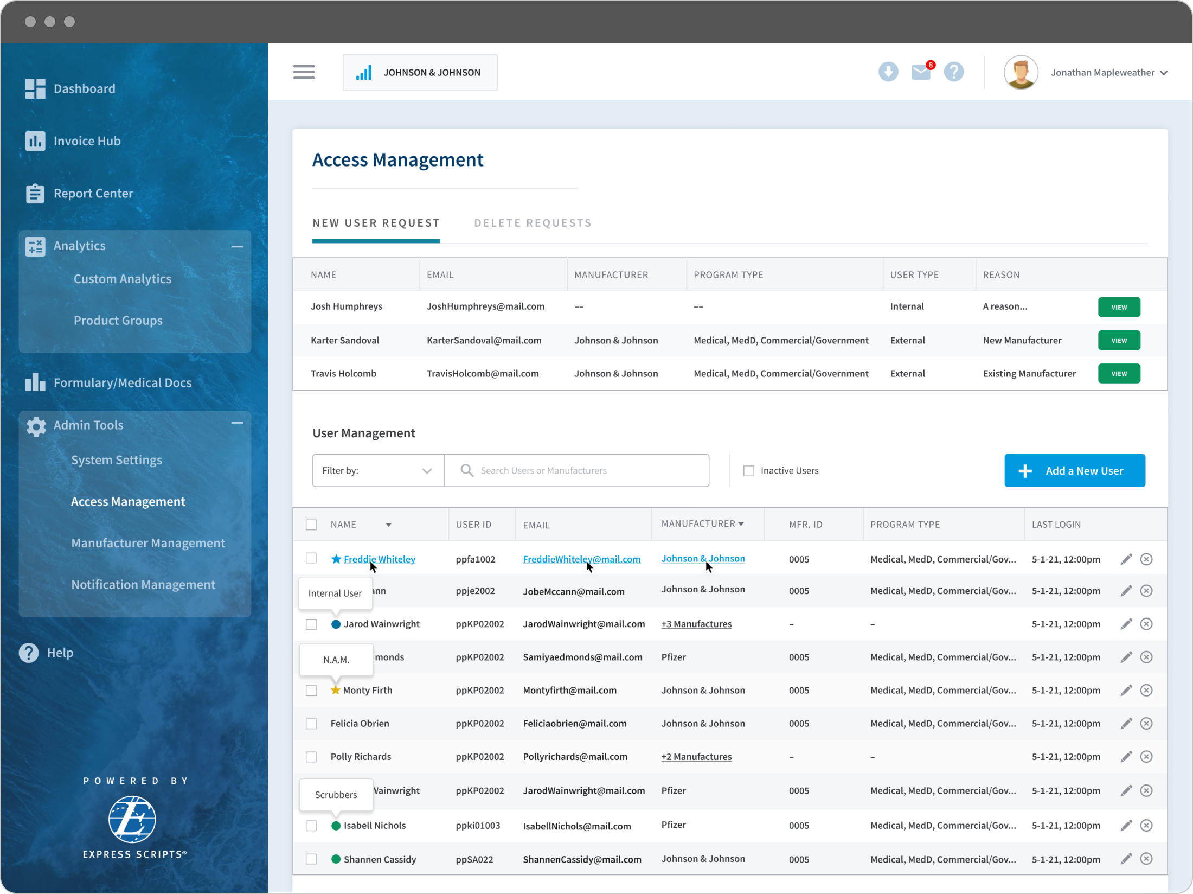Screen dimensions: 1193x894
Task: Click the help question mark in header
Action: pyautogui.click(x=954, y=72)
